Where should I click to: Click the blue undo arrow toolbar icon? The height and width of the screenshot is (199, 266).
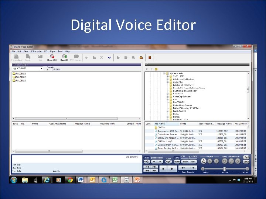point(109,57)
